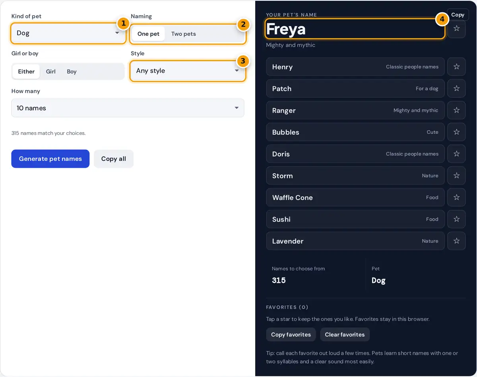This screenshot has height=377, width=477.
Task: Select the Ranger name row
Action: [x=355, y=110]
